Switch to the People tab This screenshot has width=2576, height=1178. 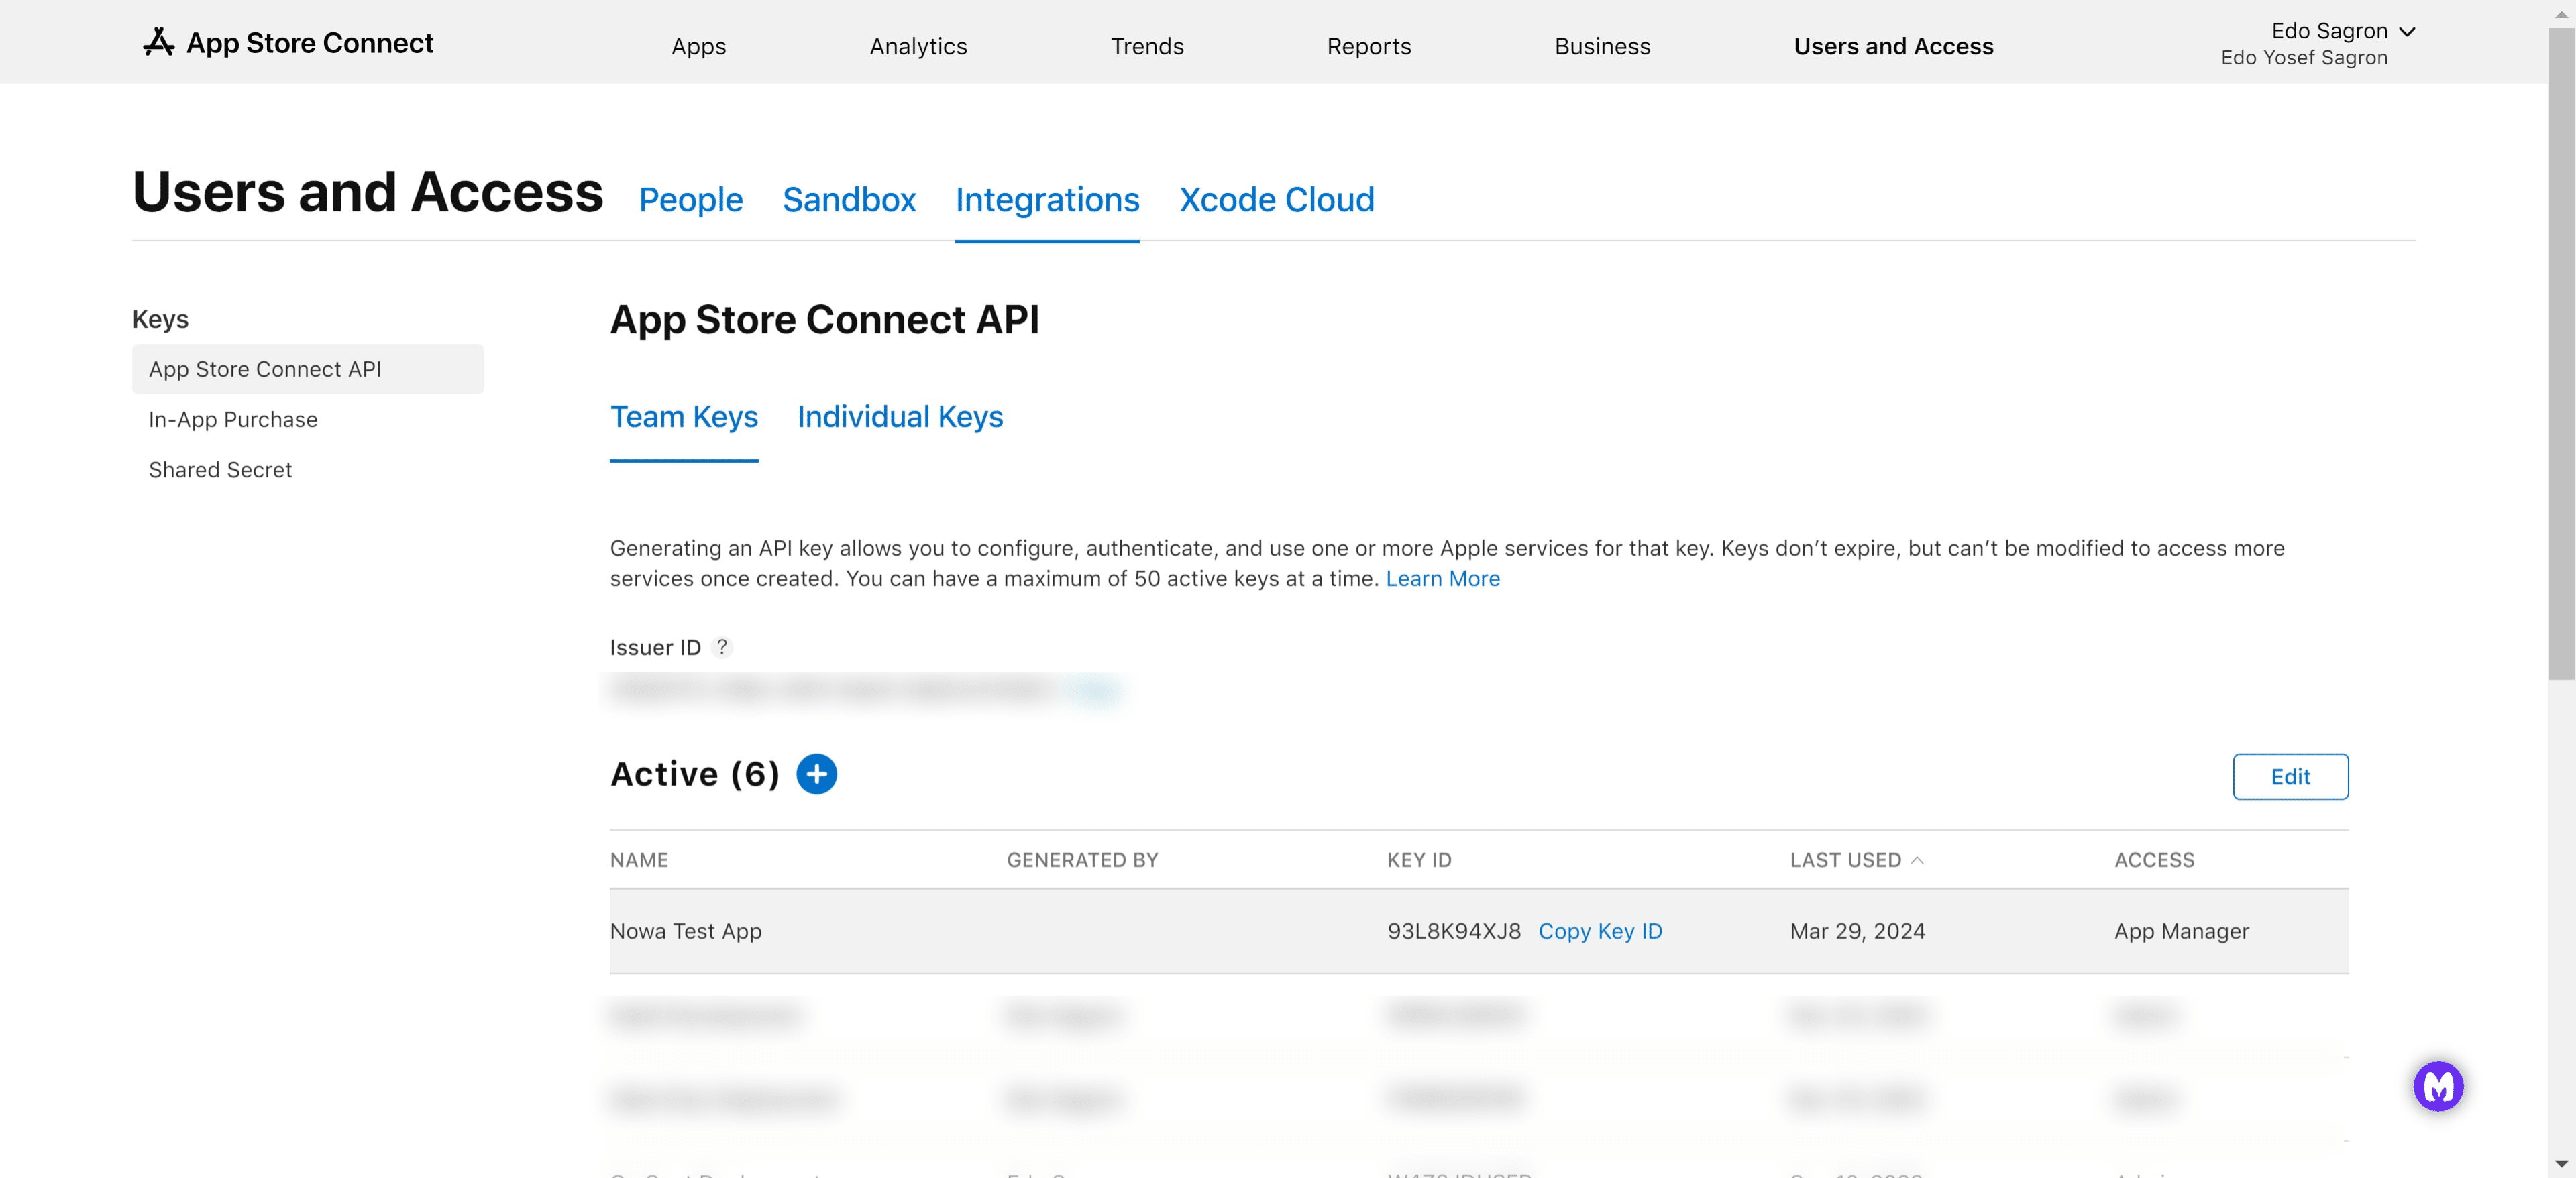(x=690, y=200)
